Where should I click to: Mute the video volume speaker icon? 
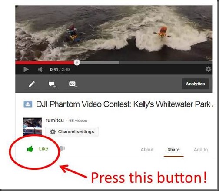click(41, 70)
